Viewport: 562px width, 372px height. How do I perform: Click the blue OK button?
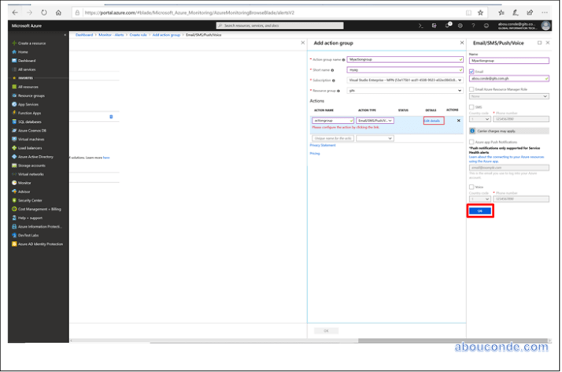pyautogui.click(x=480, y=210)
